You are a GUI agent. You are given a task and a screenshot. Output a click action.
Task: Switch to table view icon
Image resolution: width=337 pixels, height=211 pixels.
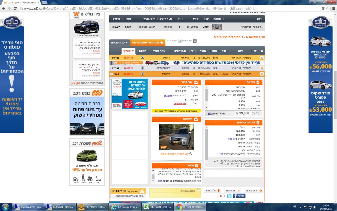pos(195,41)
